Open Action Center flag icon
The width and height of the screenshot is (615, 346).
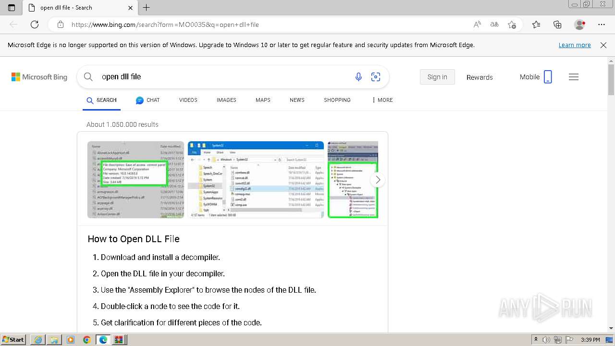(x=569, y=340)
